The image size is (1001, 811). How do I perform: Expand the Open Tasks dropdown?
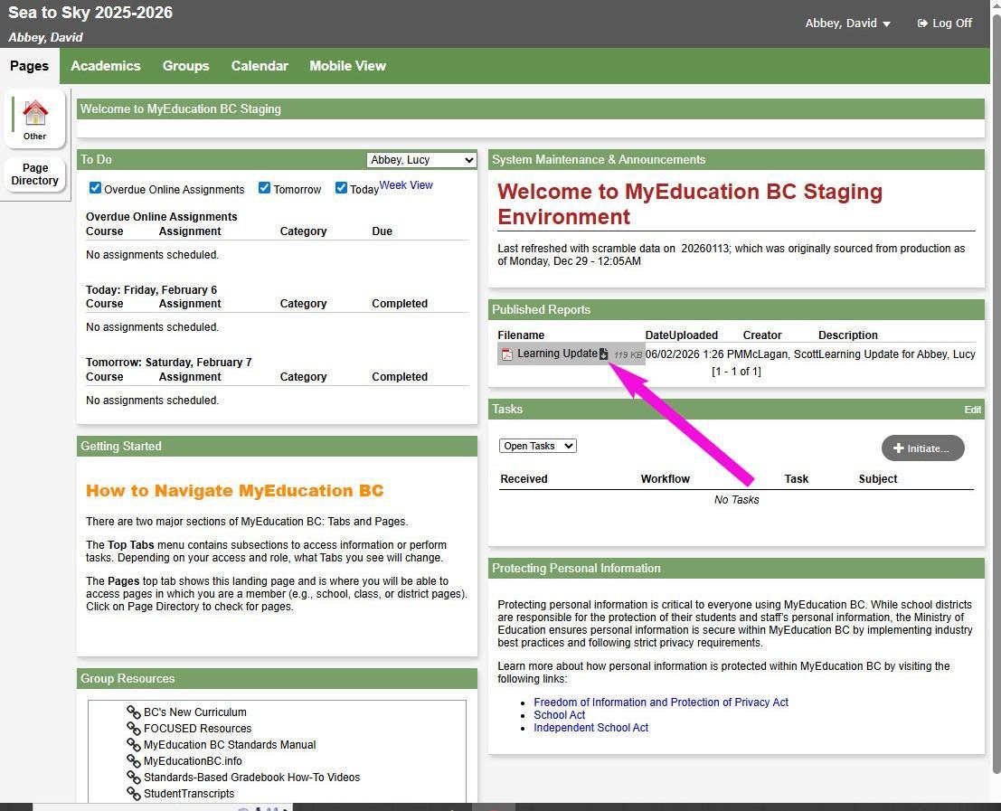coord(537,446)
